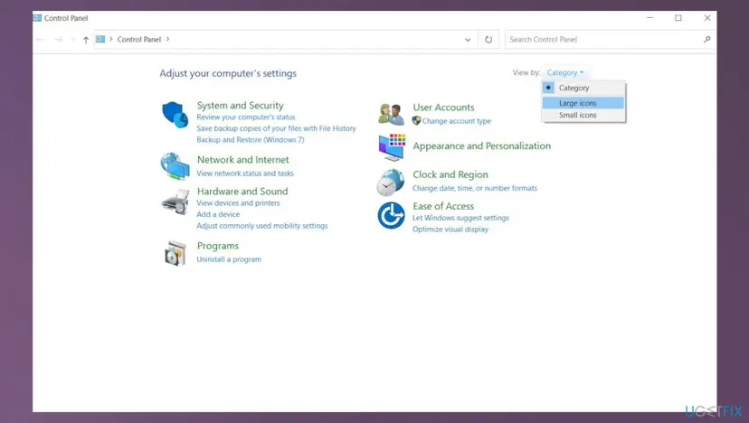
Task: Click Let Windows suggest settings link
Action: [x=461, y=218]
